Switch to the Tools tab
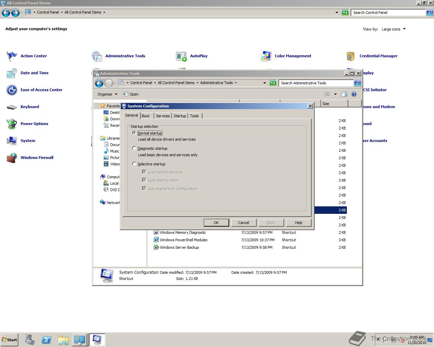434x347 pixels. point(194,116)
